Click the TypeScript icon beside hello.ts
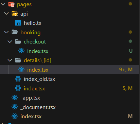Screen dimensions: 140x124 click(x=18, y=23)
